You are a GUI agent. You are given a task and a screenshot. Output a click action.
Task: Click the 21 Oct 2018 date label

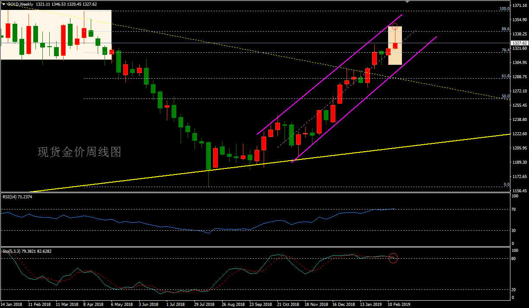[x=288, y=304]
